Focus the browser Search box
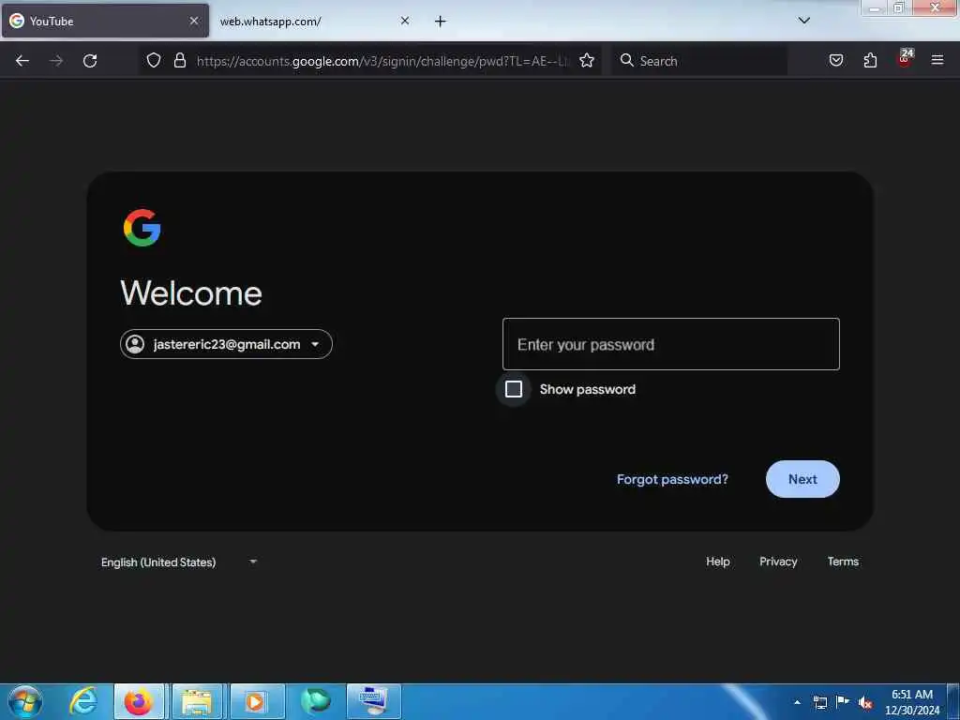Viewport: 960px width, 720px height. [x=699, y=61]
